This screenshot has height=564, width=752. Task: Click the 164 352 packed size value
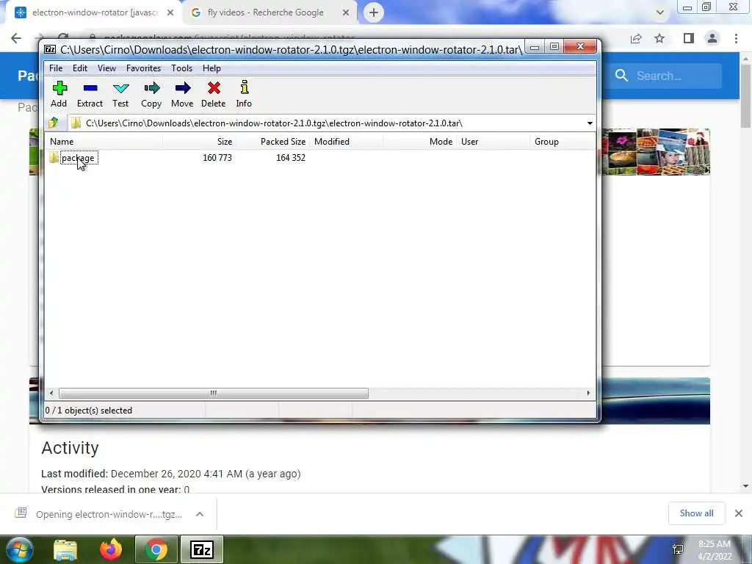pos(290,158)
